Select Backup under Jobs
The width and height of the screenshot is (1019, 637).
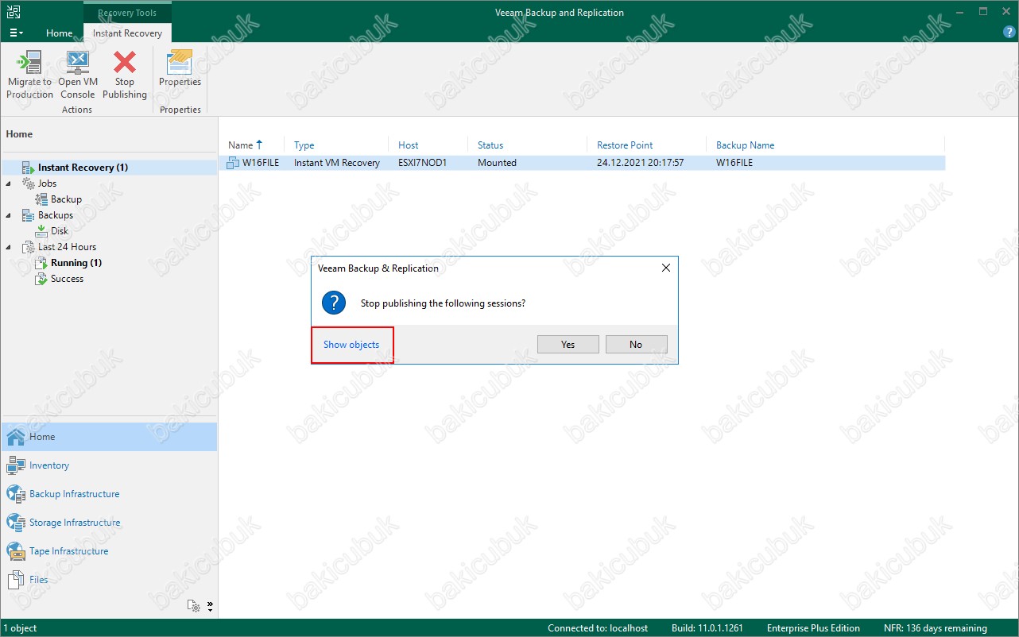click(66, 199)
